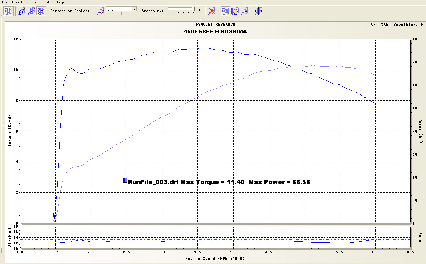Click the correction factor wavy-lines icon
This screenshot has width=426, height=264.
pos(100,11)
